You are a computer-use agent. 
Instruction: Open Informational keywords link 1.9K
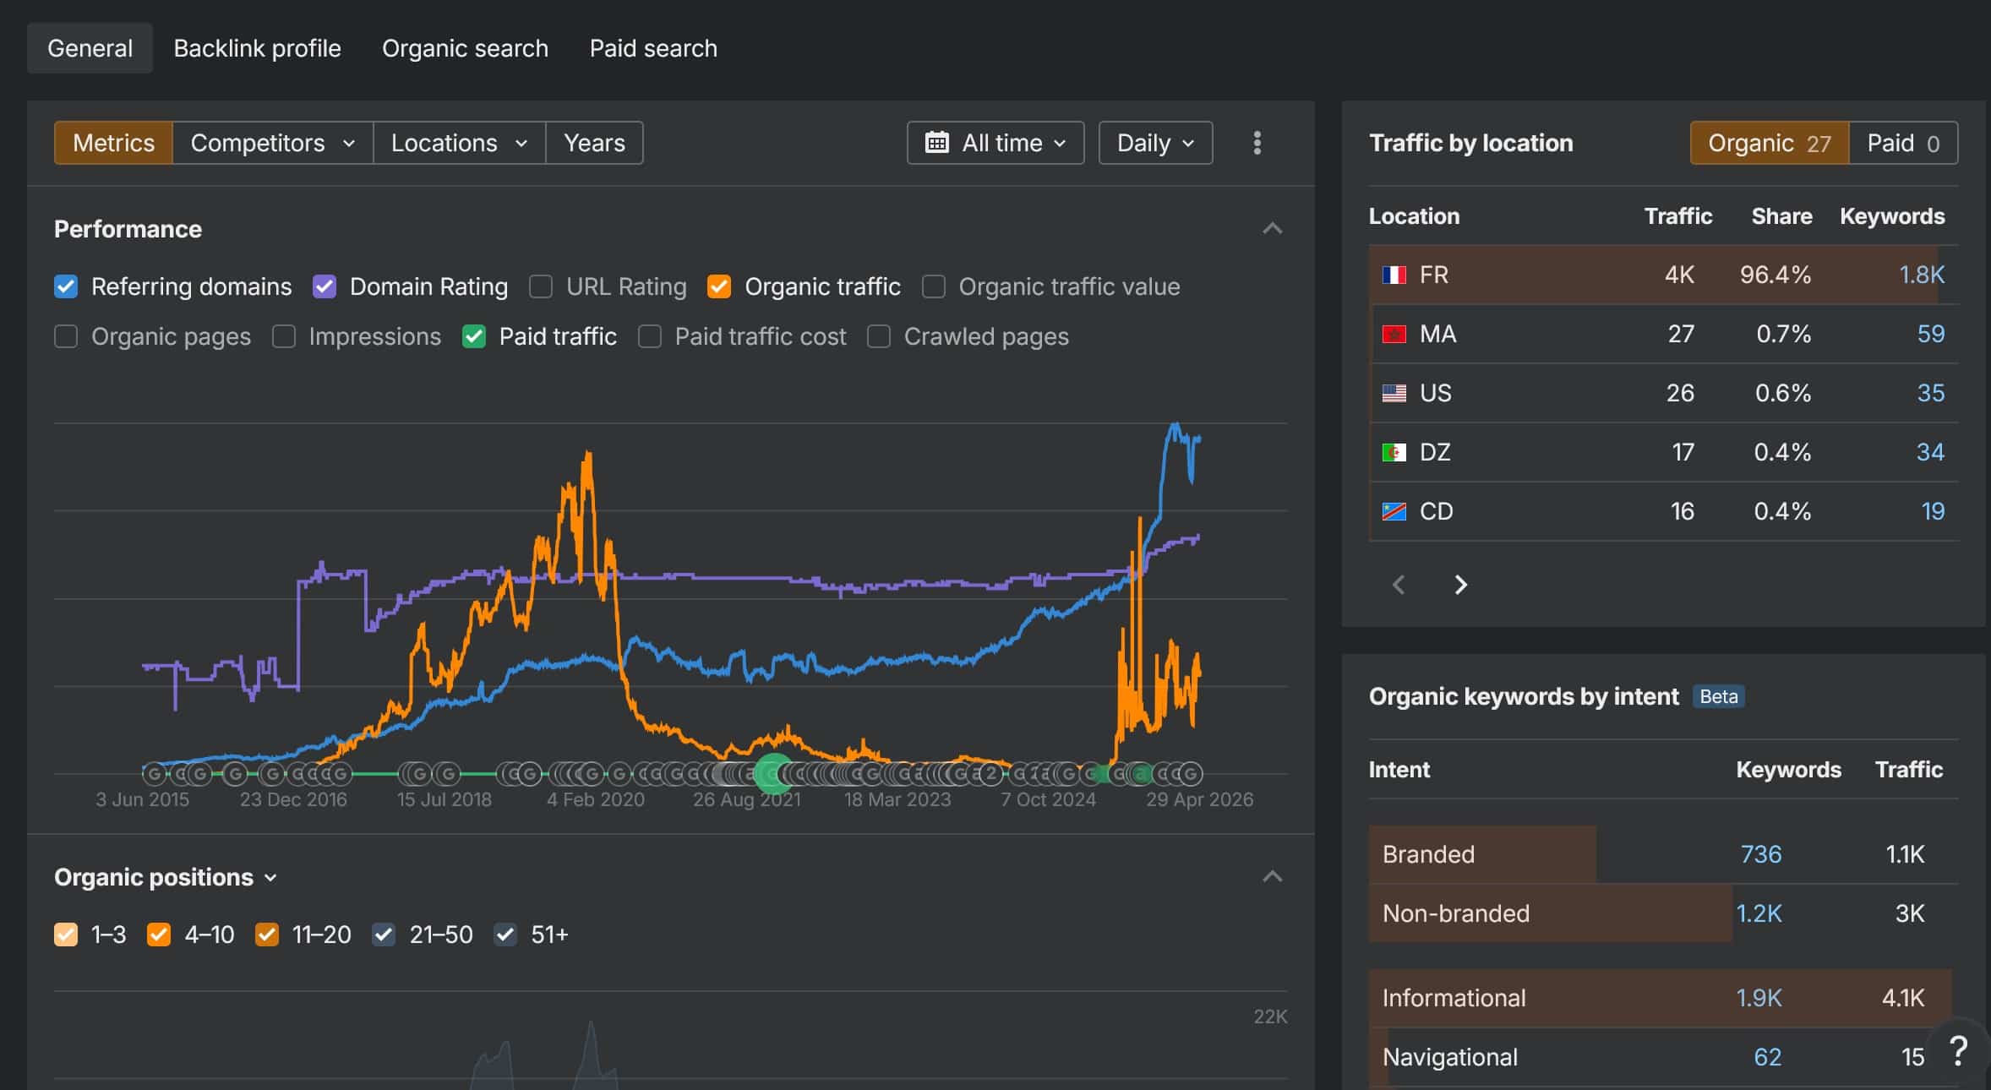(1759, 998)
